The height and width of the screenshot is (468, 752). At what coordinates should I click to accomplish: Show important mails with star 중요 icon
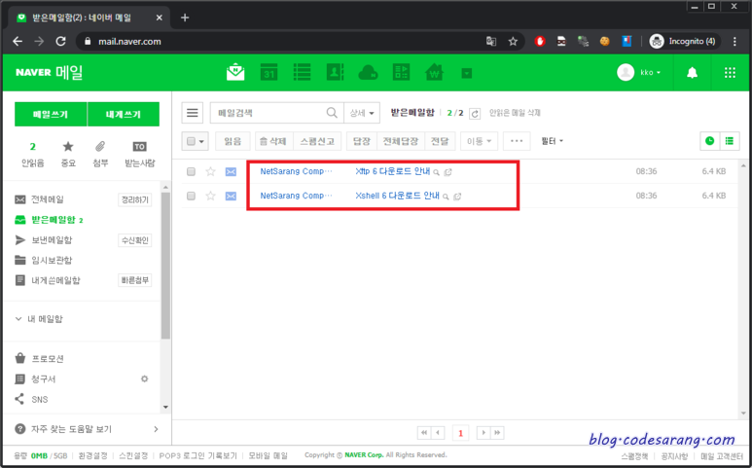coord(68,155)
